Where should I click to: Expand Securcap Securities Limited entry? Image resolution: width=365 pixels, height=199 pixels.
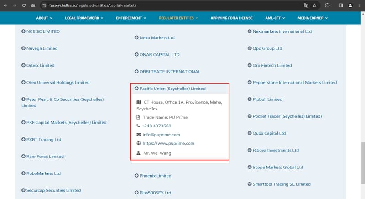[51, 190]
